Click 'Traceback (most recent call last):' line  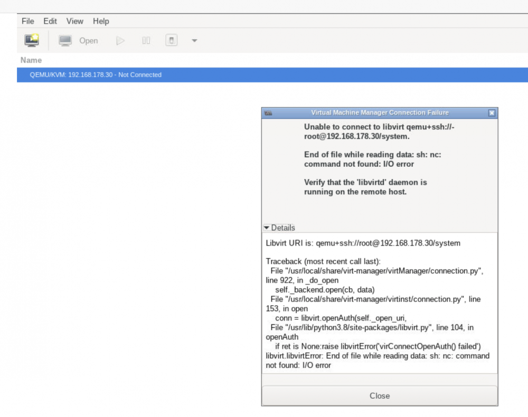pyautogui.click(x=323, y=261)
